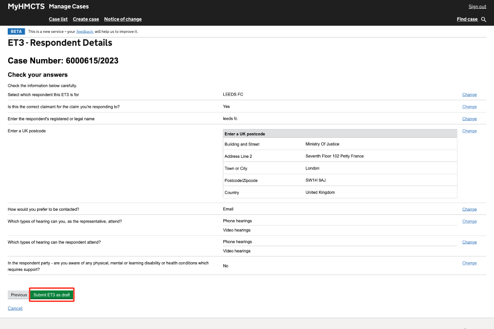Open Notice of change page

pyautogui.click(x=122, y=20)
